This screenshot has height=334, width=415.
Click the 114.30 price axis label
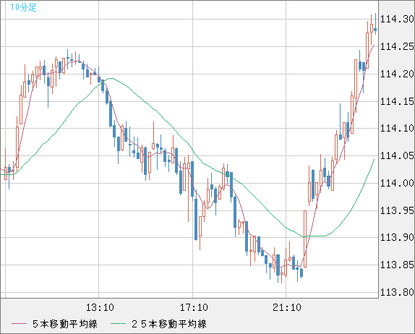pos(397,19)
